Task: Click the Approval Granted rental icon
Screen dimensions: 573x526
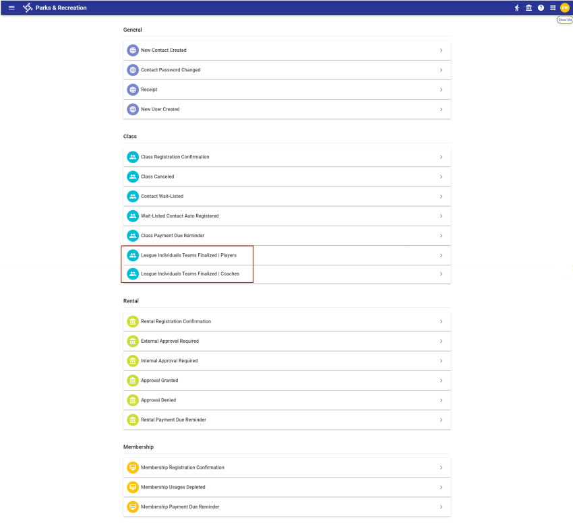Action: pyautogui.click(x=133, y=381)
